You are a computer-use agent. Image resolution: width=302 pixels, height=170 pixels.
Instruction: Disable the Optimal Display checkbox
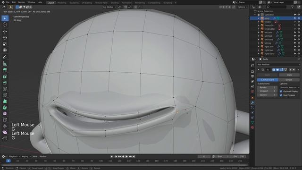281,91
